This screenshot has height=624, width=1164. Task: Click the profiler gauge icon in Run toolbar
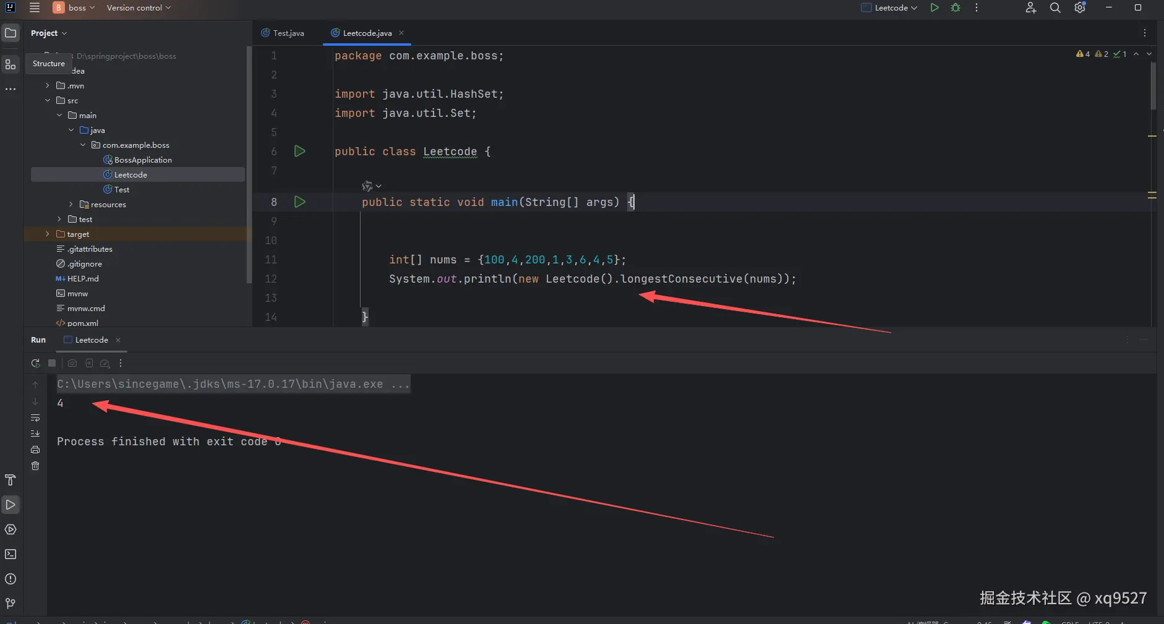(x=105, y=363)
